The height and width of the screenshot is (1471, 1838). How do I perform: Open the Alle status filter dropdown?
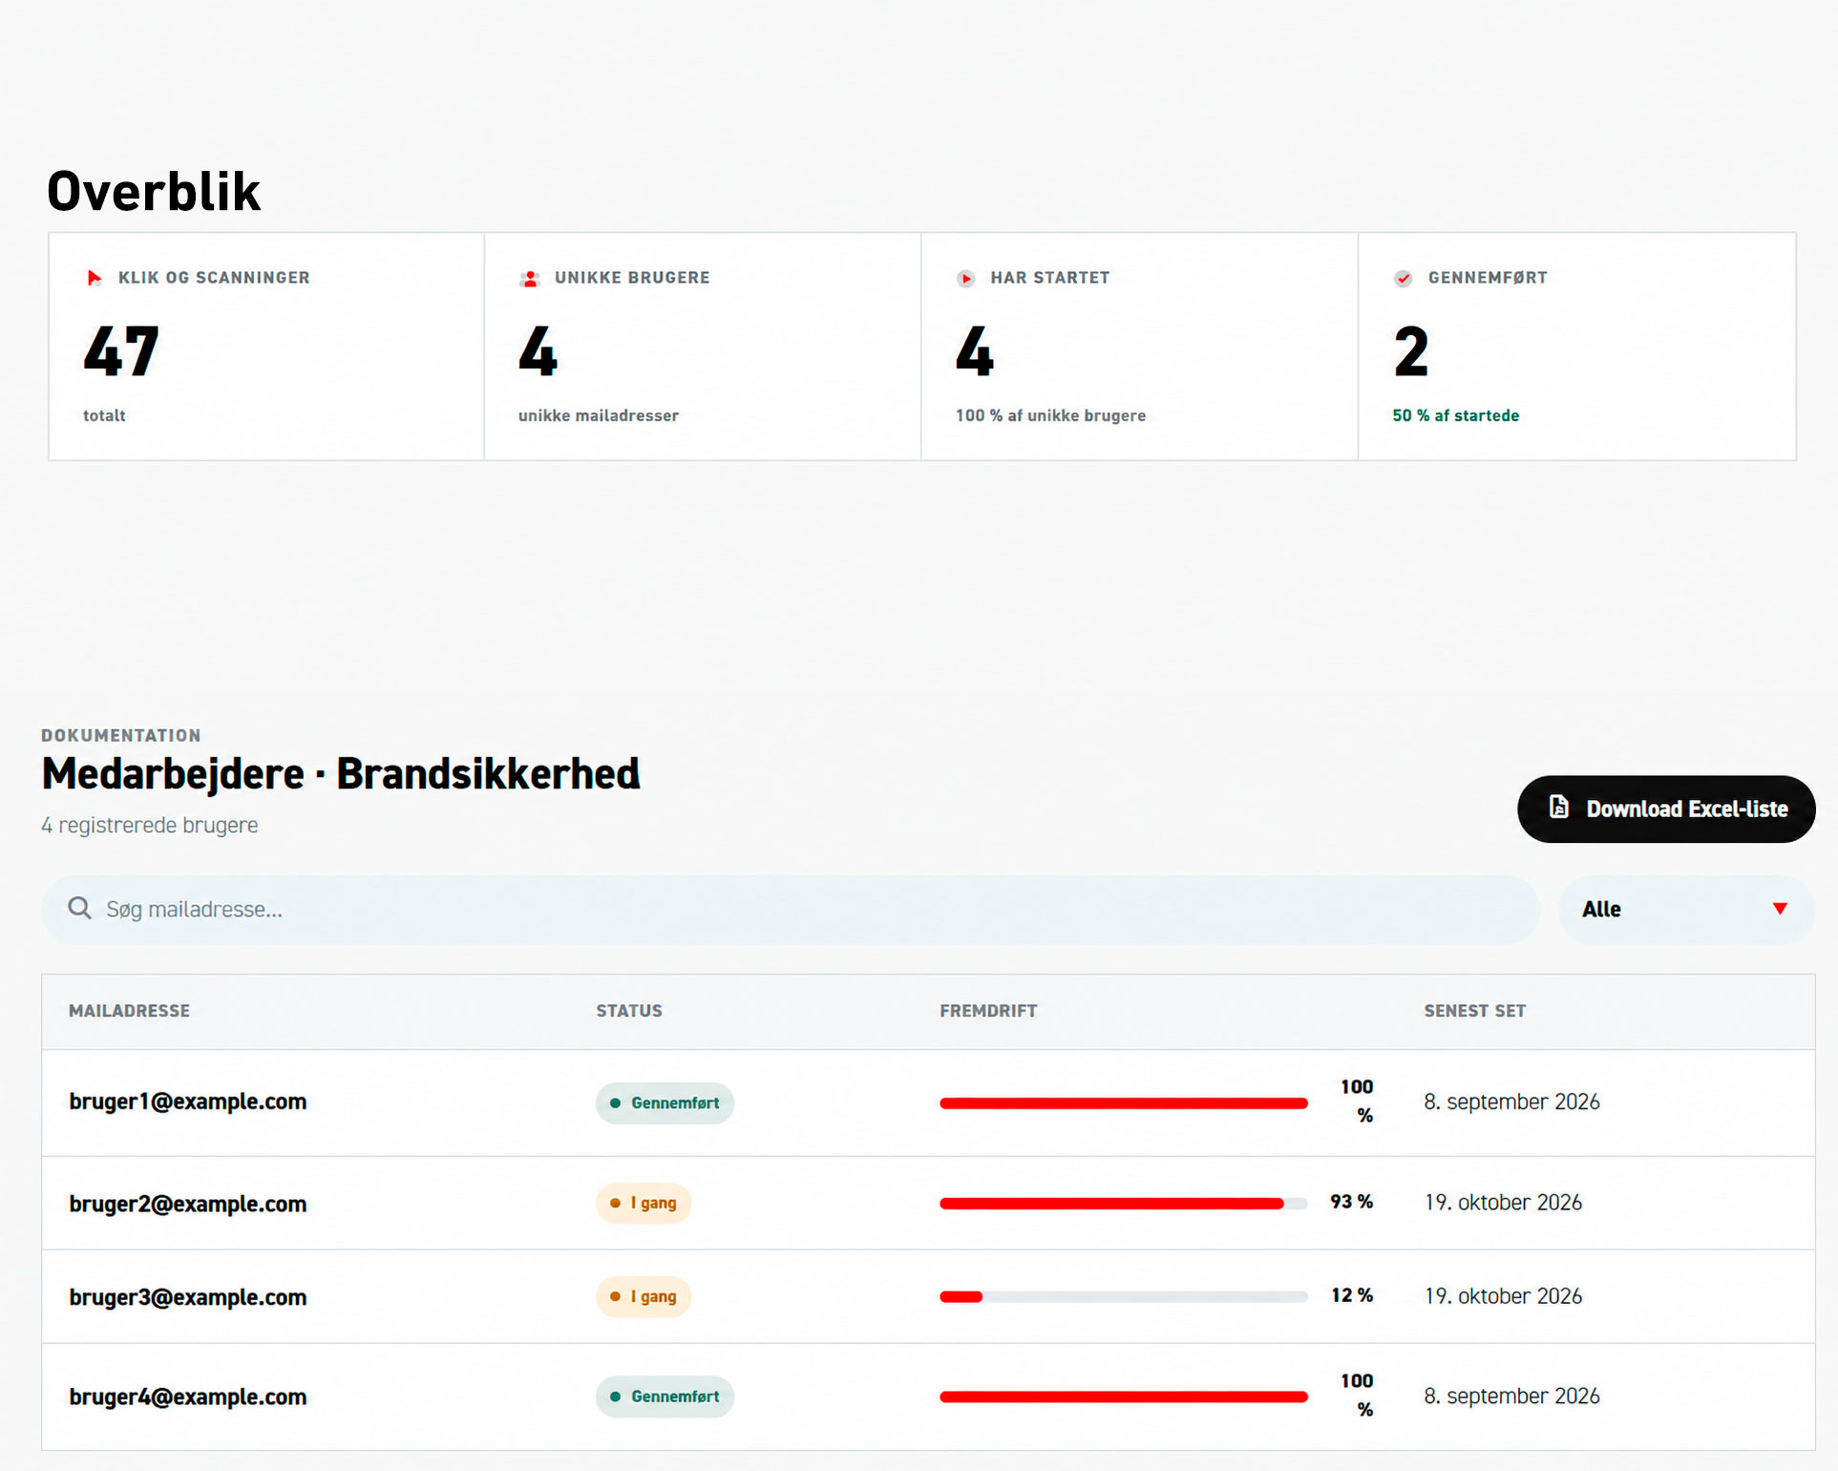point(1686,910)
